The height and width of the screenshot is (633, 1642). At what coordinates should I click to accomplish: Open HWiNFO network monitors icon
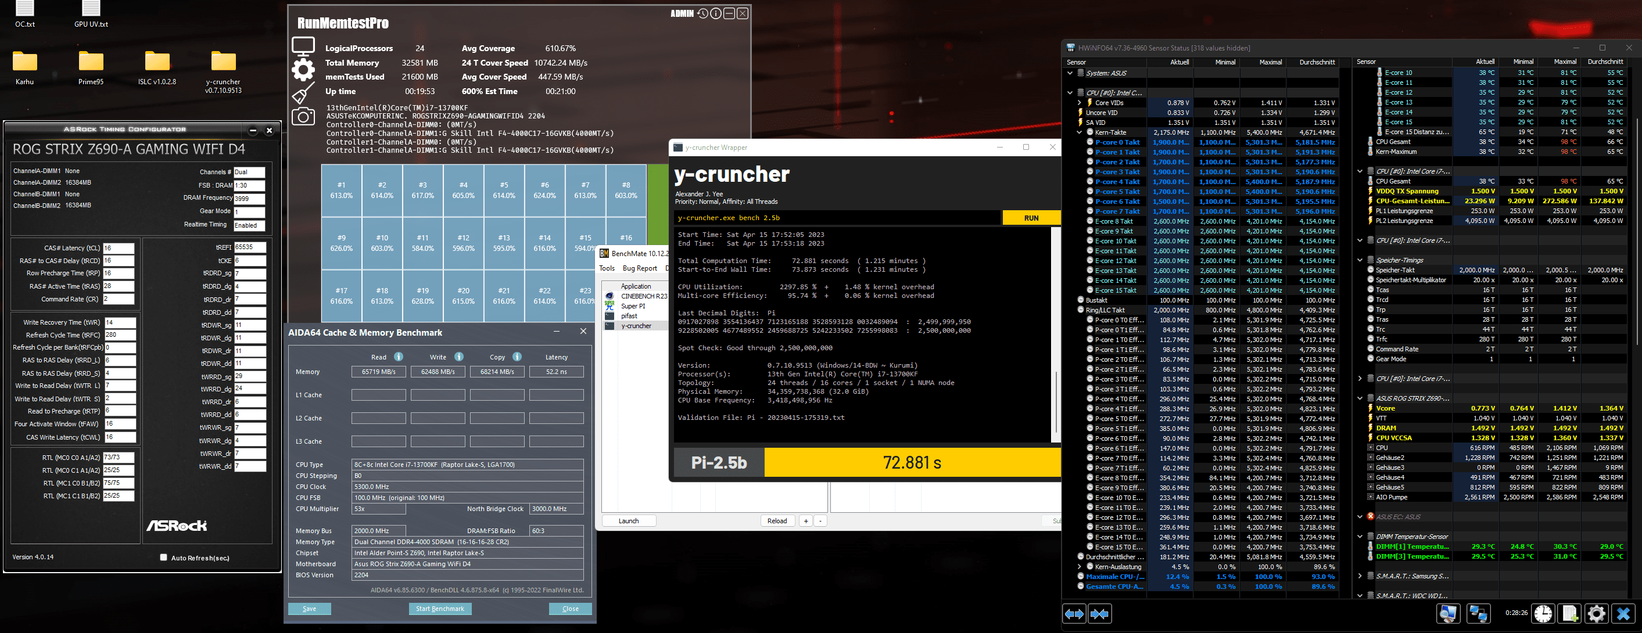(x=1478, y=613)
